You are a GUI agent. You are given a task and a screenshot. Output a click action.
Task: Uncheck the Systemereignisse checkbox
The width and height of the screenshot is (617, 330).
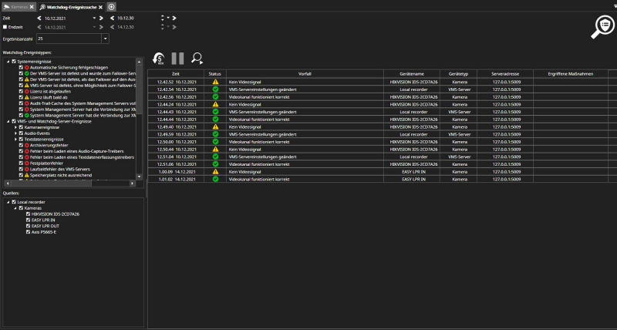coord(14,62)
